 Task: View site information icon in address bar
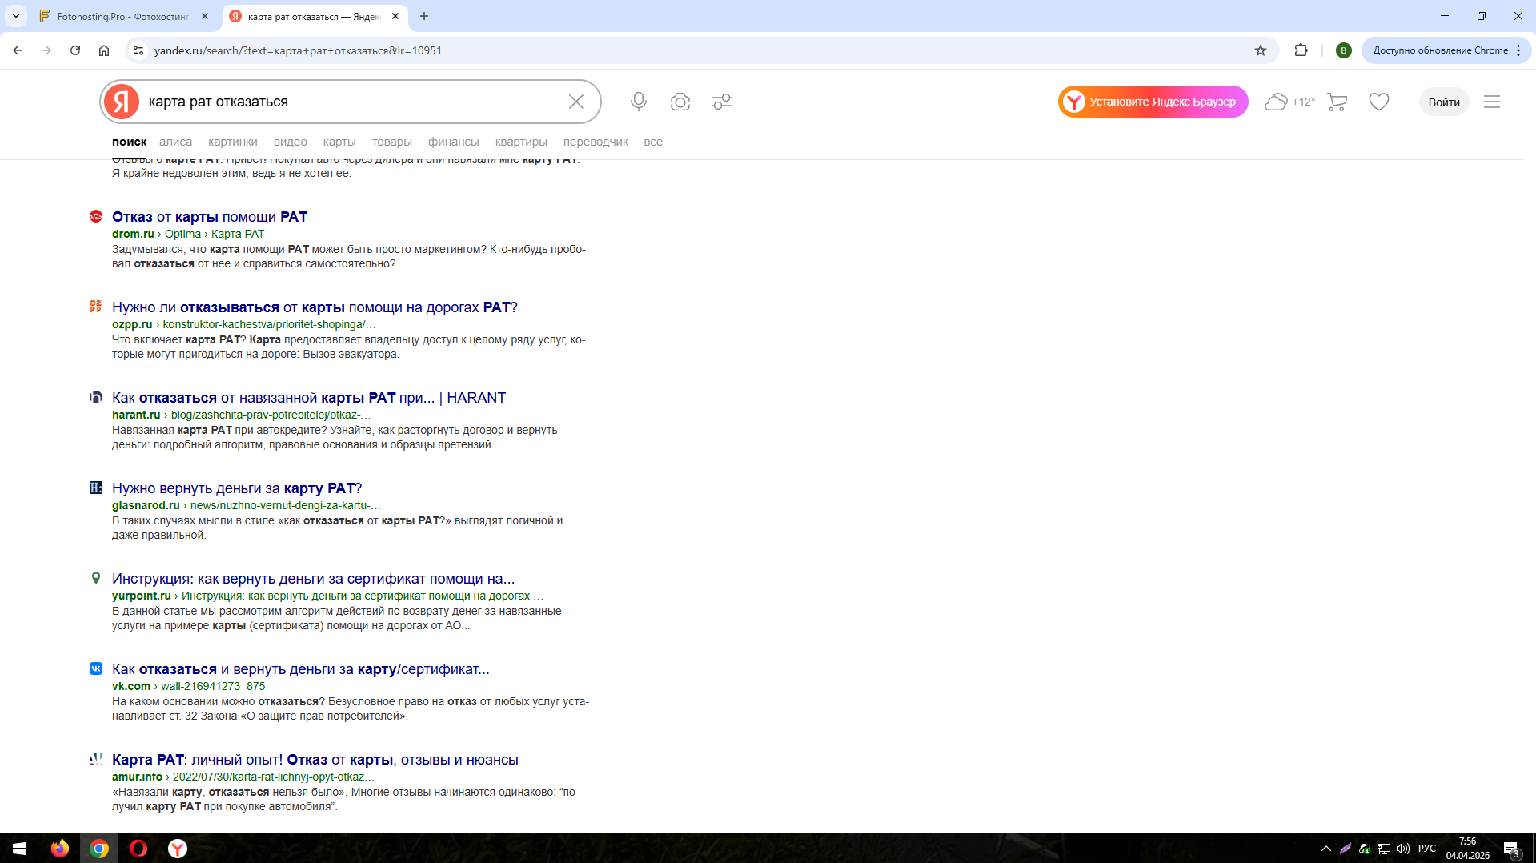click(138, 50)
